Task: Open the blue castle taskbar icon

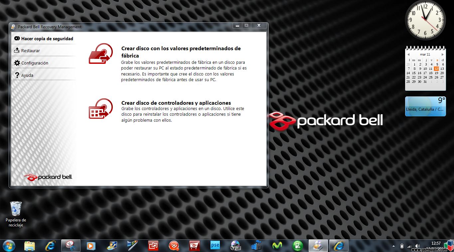Action: (x=256, y=246)
